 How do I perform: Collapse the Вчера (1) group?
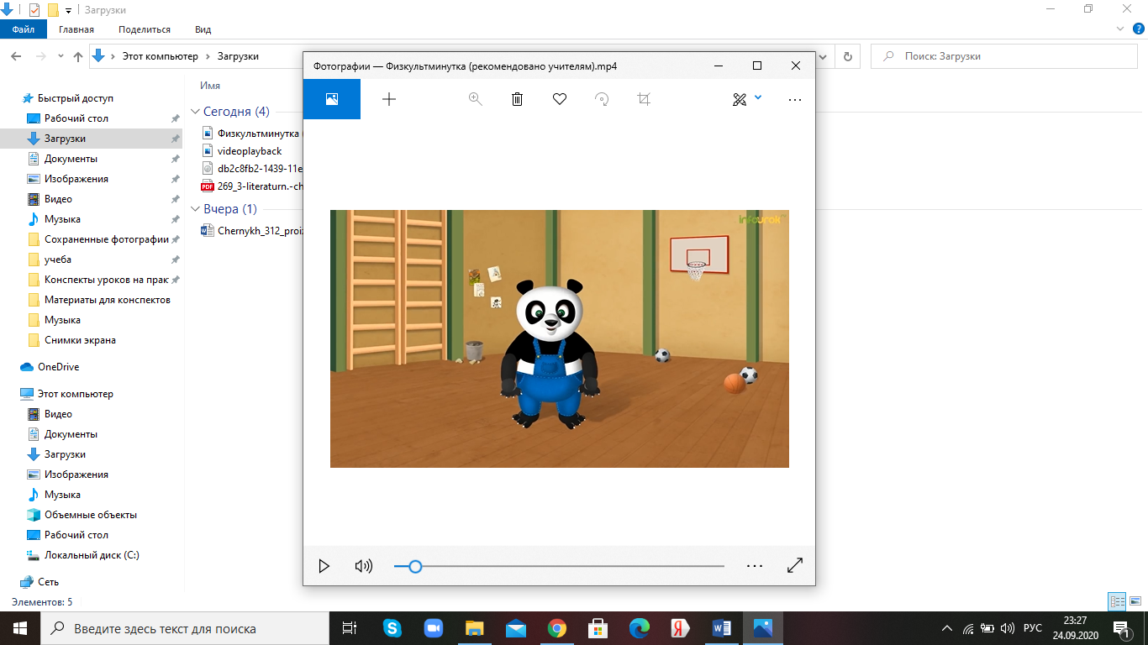pyautogui.click(x=196, y=209)
